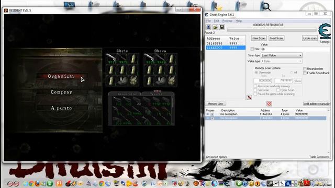
Task: Click the red circle clear list icon
Action: pyautogui.click(x=269, y=103)
